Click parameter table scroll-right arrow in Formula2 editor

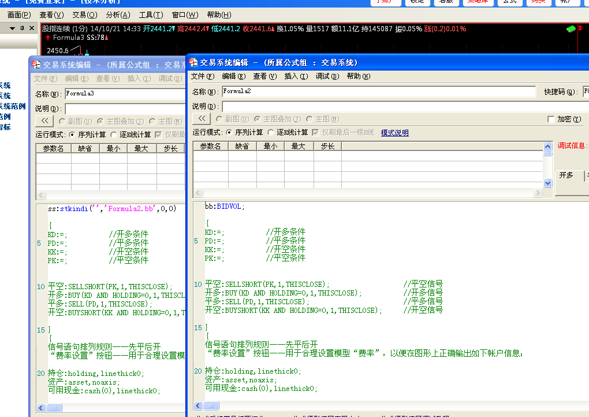coord(538,193)
